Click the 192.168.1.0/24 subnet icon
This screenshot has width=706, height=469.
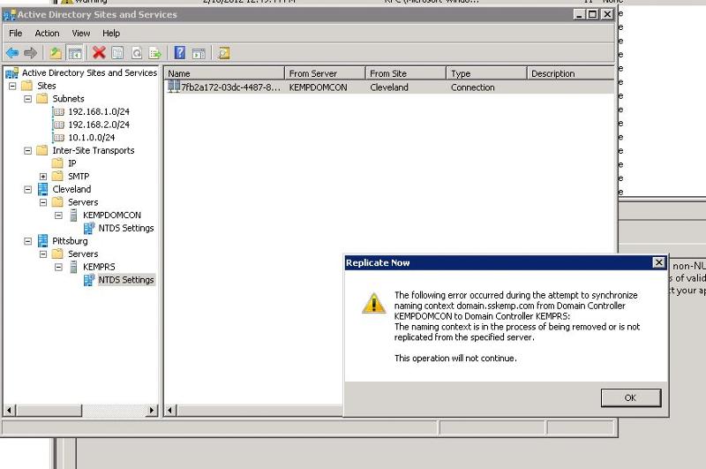pyautogui.click(x=58, y=112)
